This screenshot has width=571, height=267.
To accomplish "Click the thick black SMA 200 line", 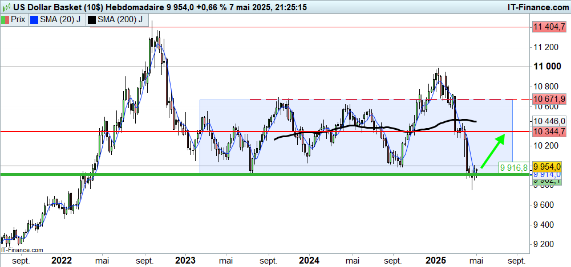I will 342,126.
